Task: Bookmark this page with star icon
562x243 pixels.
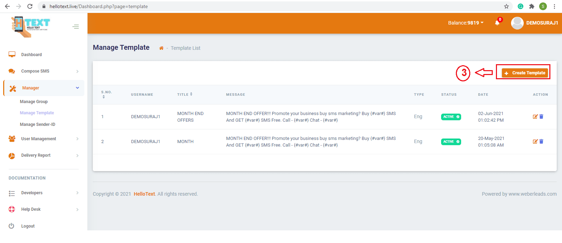Action: 506,6
